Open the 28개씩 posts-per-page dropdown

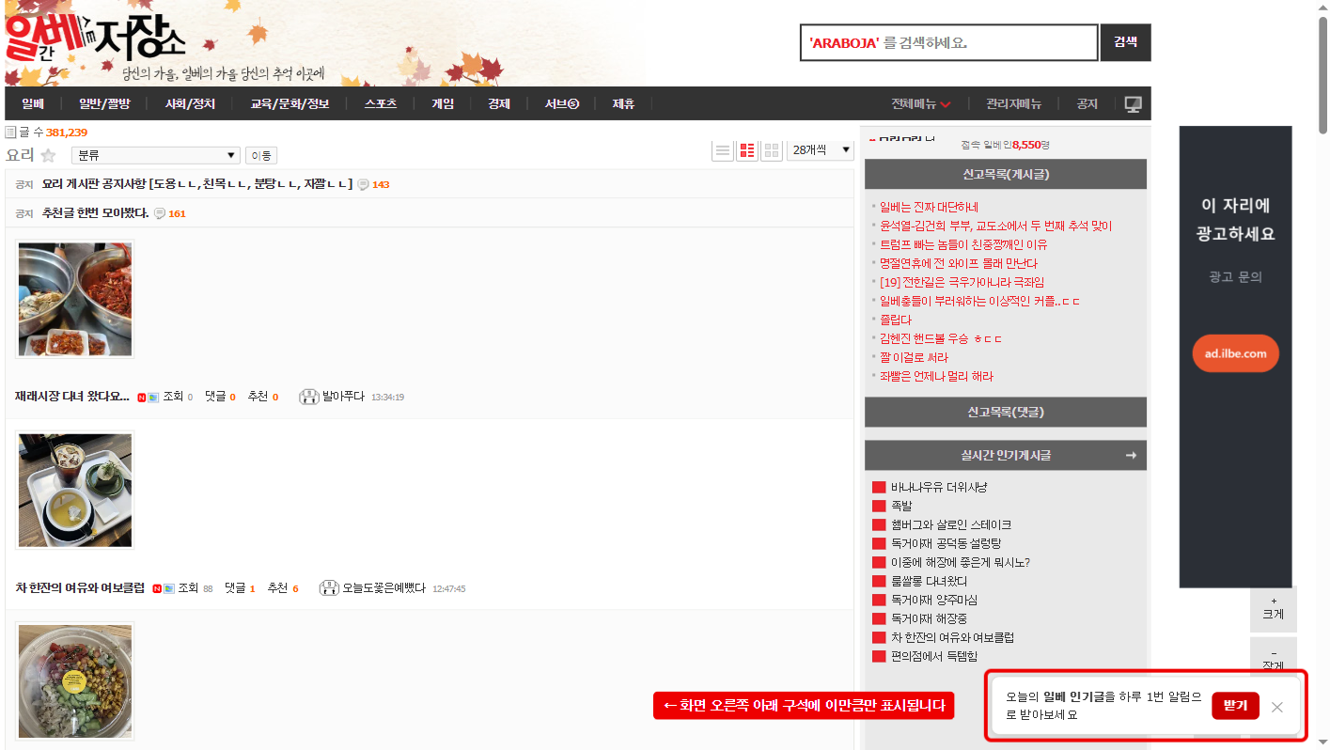821,150
